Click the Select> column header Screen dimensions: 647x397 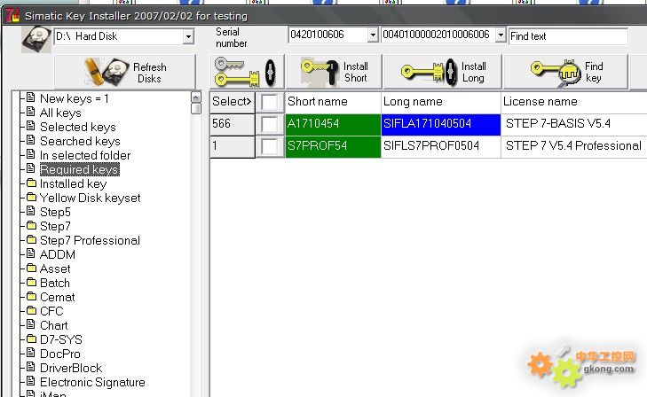[x=233, y=102]
